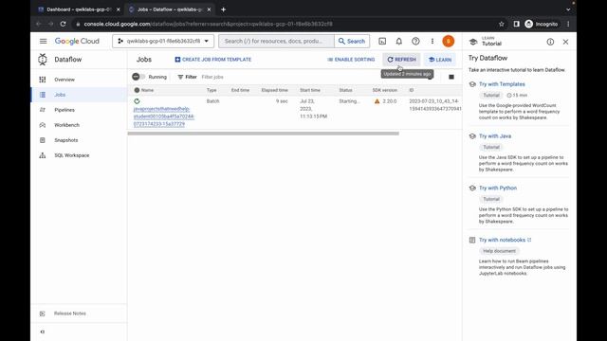This screenshot has width=607, height=341.
Task: Click the Dataflow product icon
Action: click(43, 59)
